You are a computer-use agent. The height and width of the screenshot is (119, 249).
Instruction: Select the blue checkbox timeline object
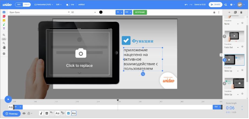click(x=68, y=113)
